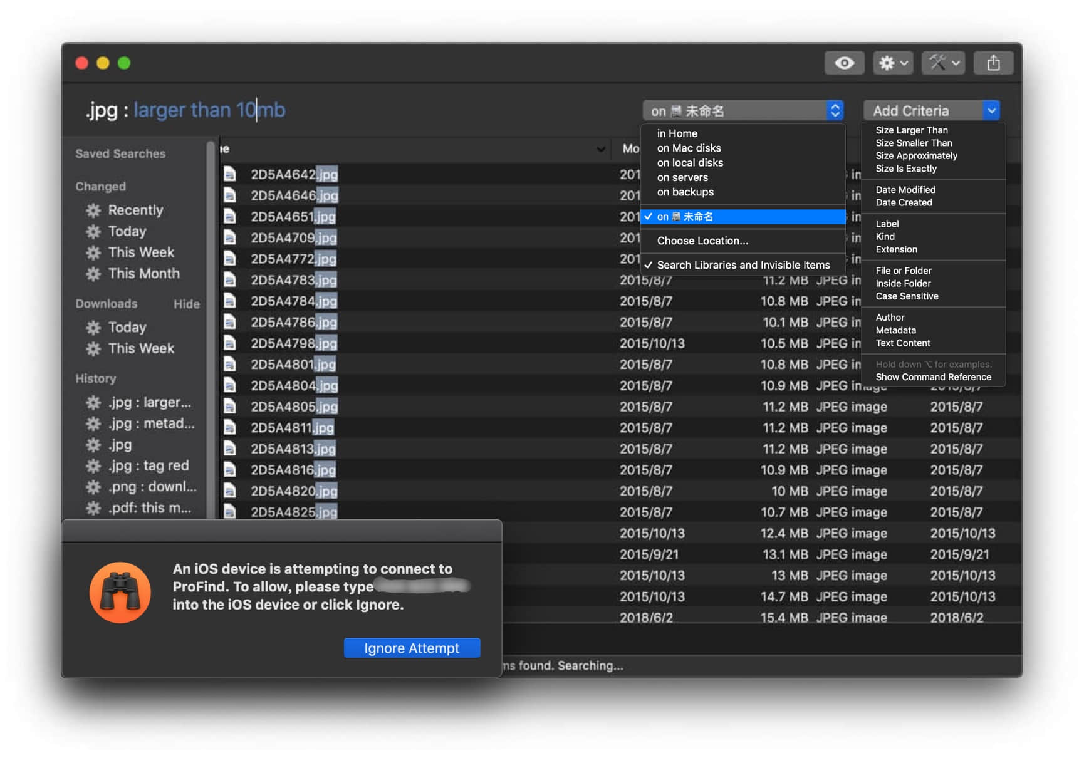Click the ProFind binoculars icon
The height and width of the screenshot is (758, 1084).
[x=120, y=592]
